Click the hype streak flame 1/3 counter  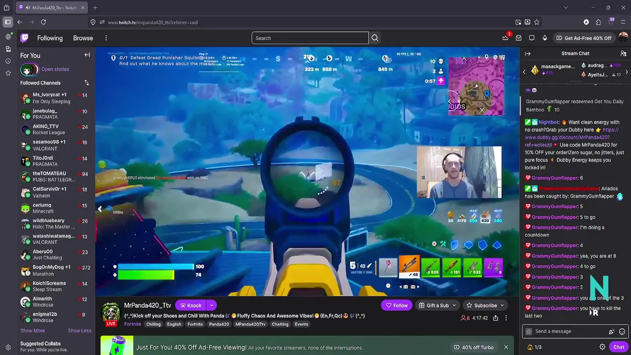534,347
